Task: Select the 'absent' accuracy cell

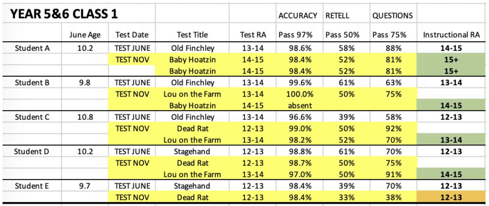Action: pyautogui.click(x=300, y=106)
